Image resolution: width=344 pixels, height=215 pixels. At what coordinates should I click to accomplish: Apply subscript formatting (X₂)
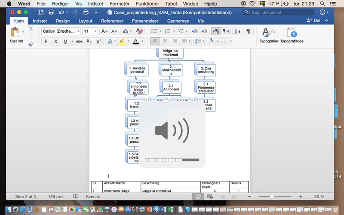pos(89,42)
